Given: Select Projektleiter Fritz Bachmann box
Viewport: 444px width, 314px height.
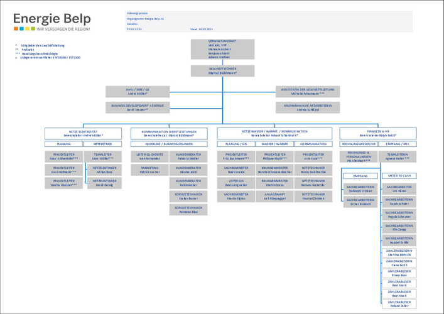Looking at the screenshot, I should (236, 156).
